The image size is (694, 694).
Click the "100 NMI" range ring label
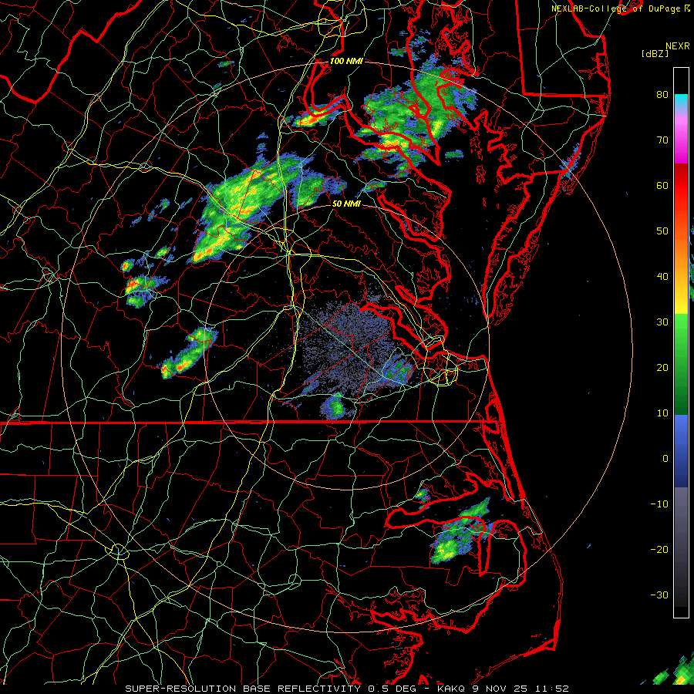(346, 61)
